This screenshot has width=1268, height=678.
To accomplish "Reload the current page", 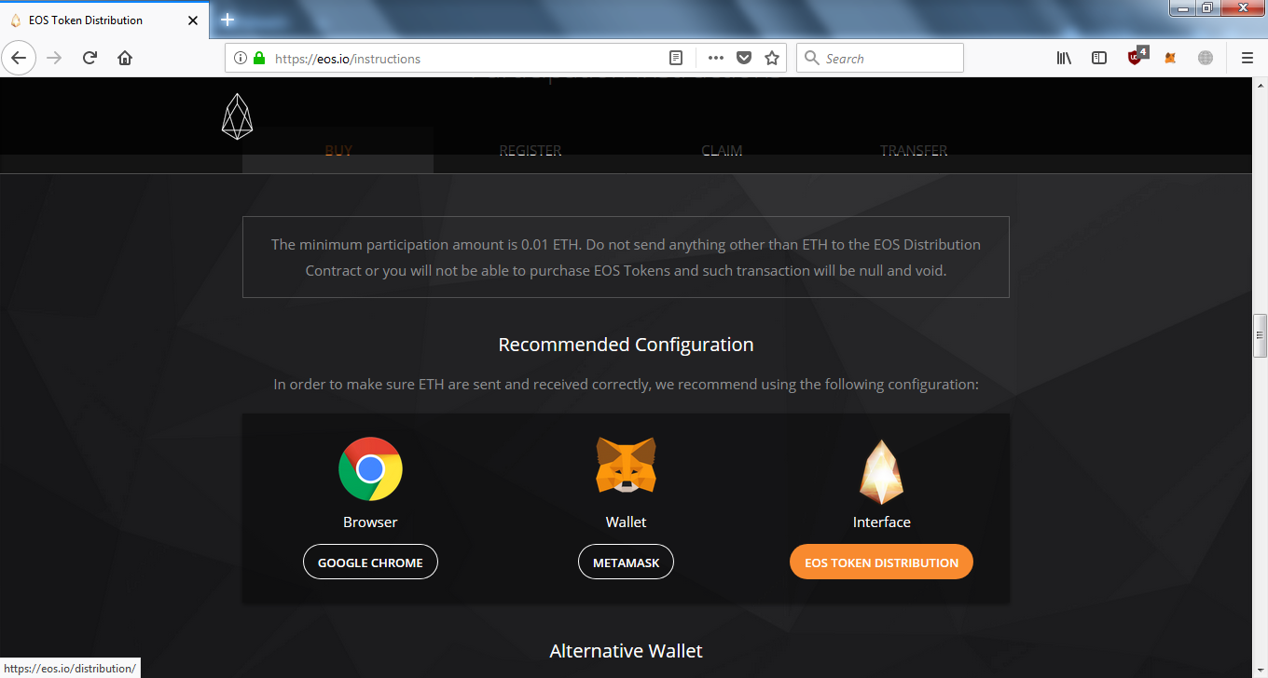I will pyautogui.click(x=90, y=58).
